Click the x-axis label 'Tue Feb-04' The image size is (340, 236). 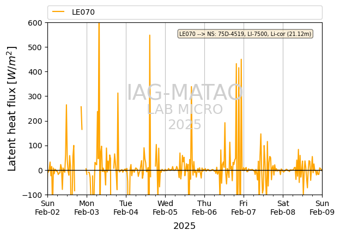click(126, 208)
